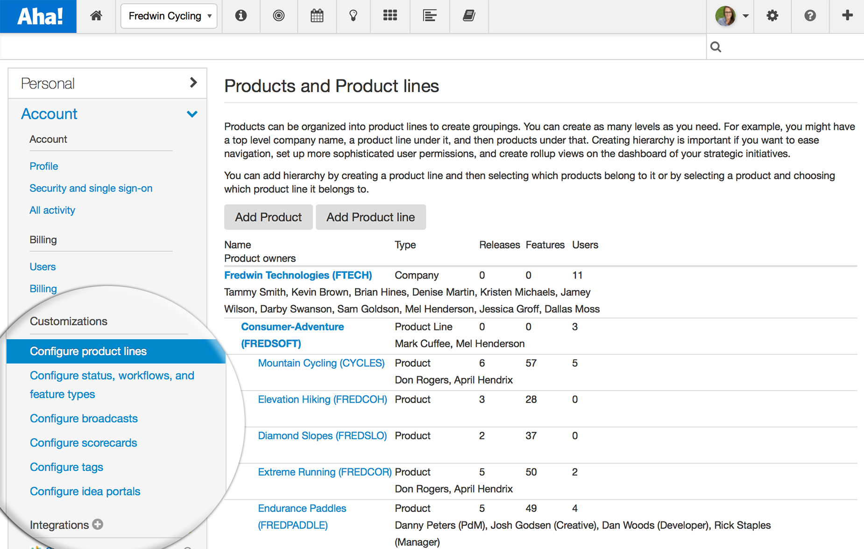
Task: Open the account settings gear icon
Action: coord(772,15)
